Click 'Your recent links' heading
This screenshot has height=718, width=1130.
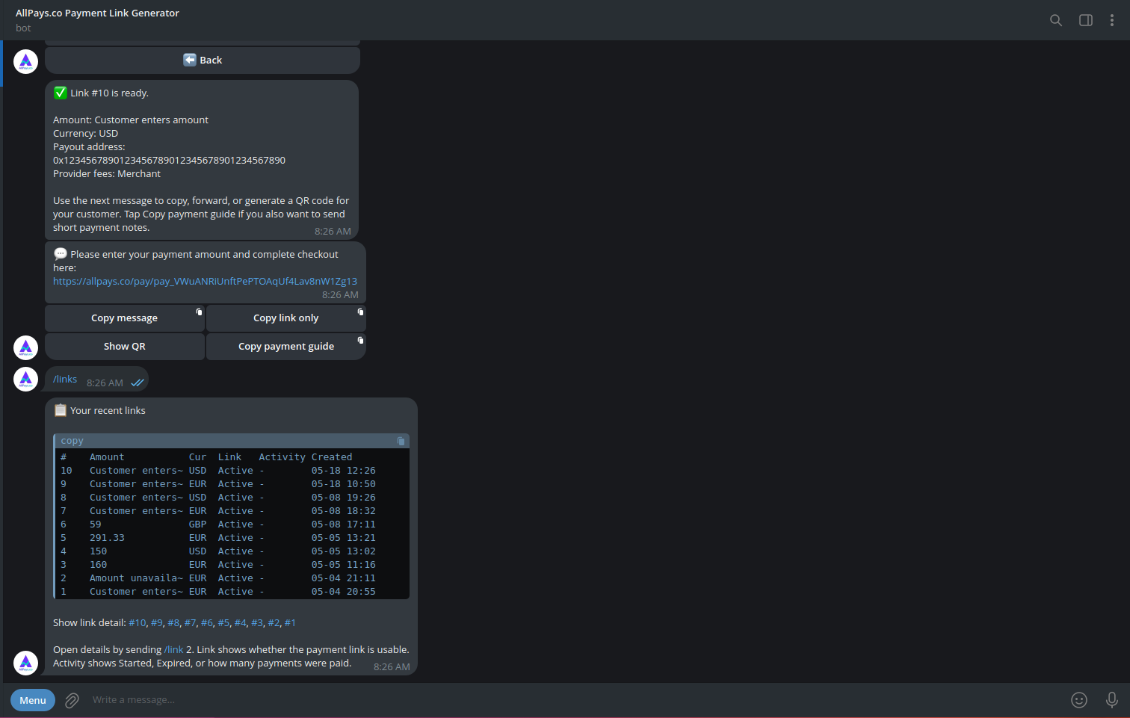point(108,410)
